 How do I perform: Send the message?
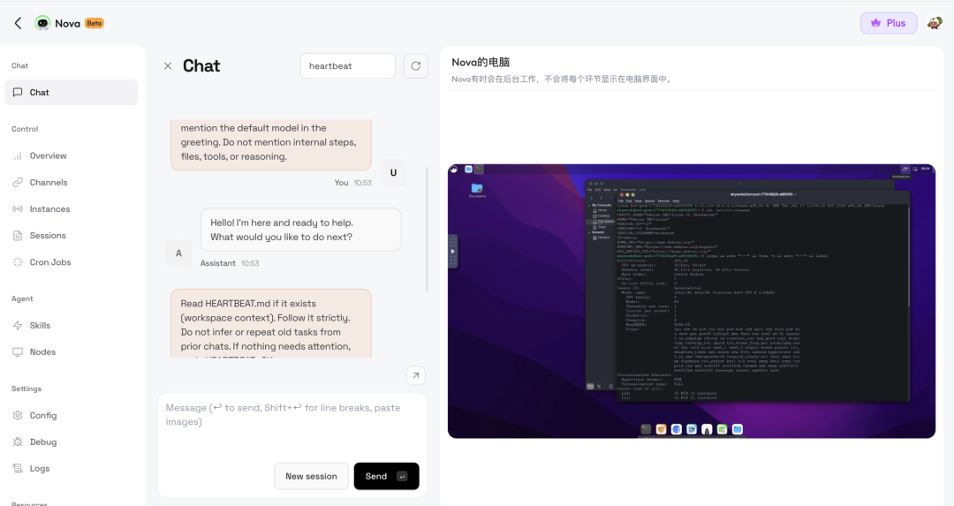tap(386, 476)
